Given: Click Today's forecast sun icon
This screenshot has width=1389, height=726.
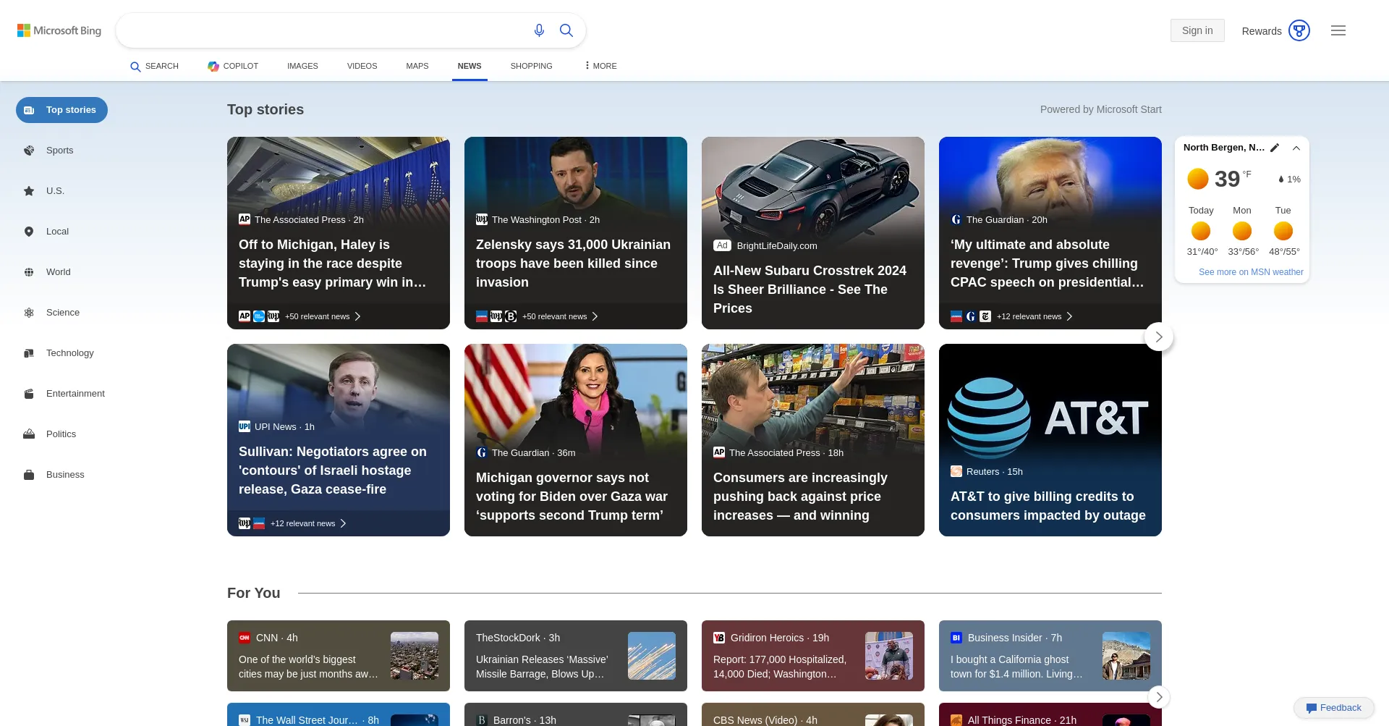Looking at the screenshot, I should coord(1201,231).
